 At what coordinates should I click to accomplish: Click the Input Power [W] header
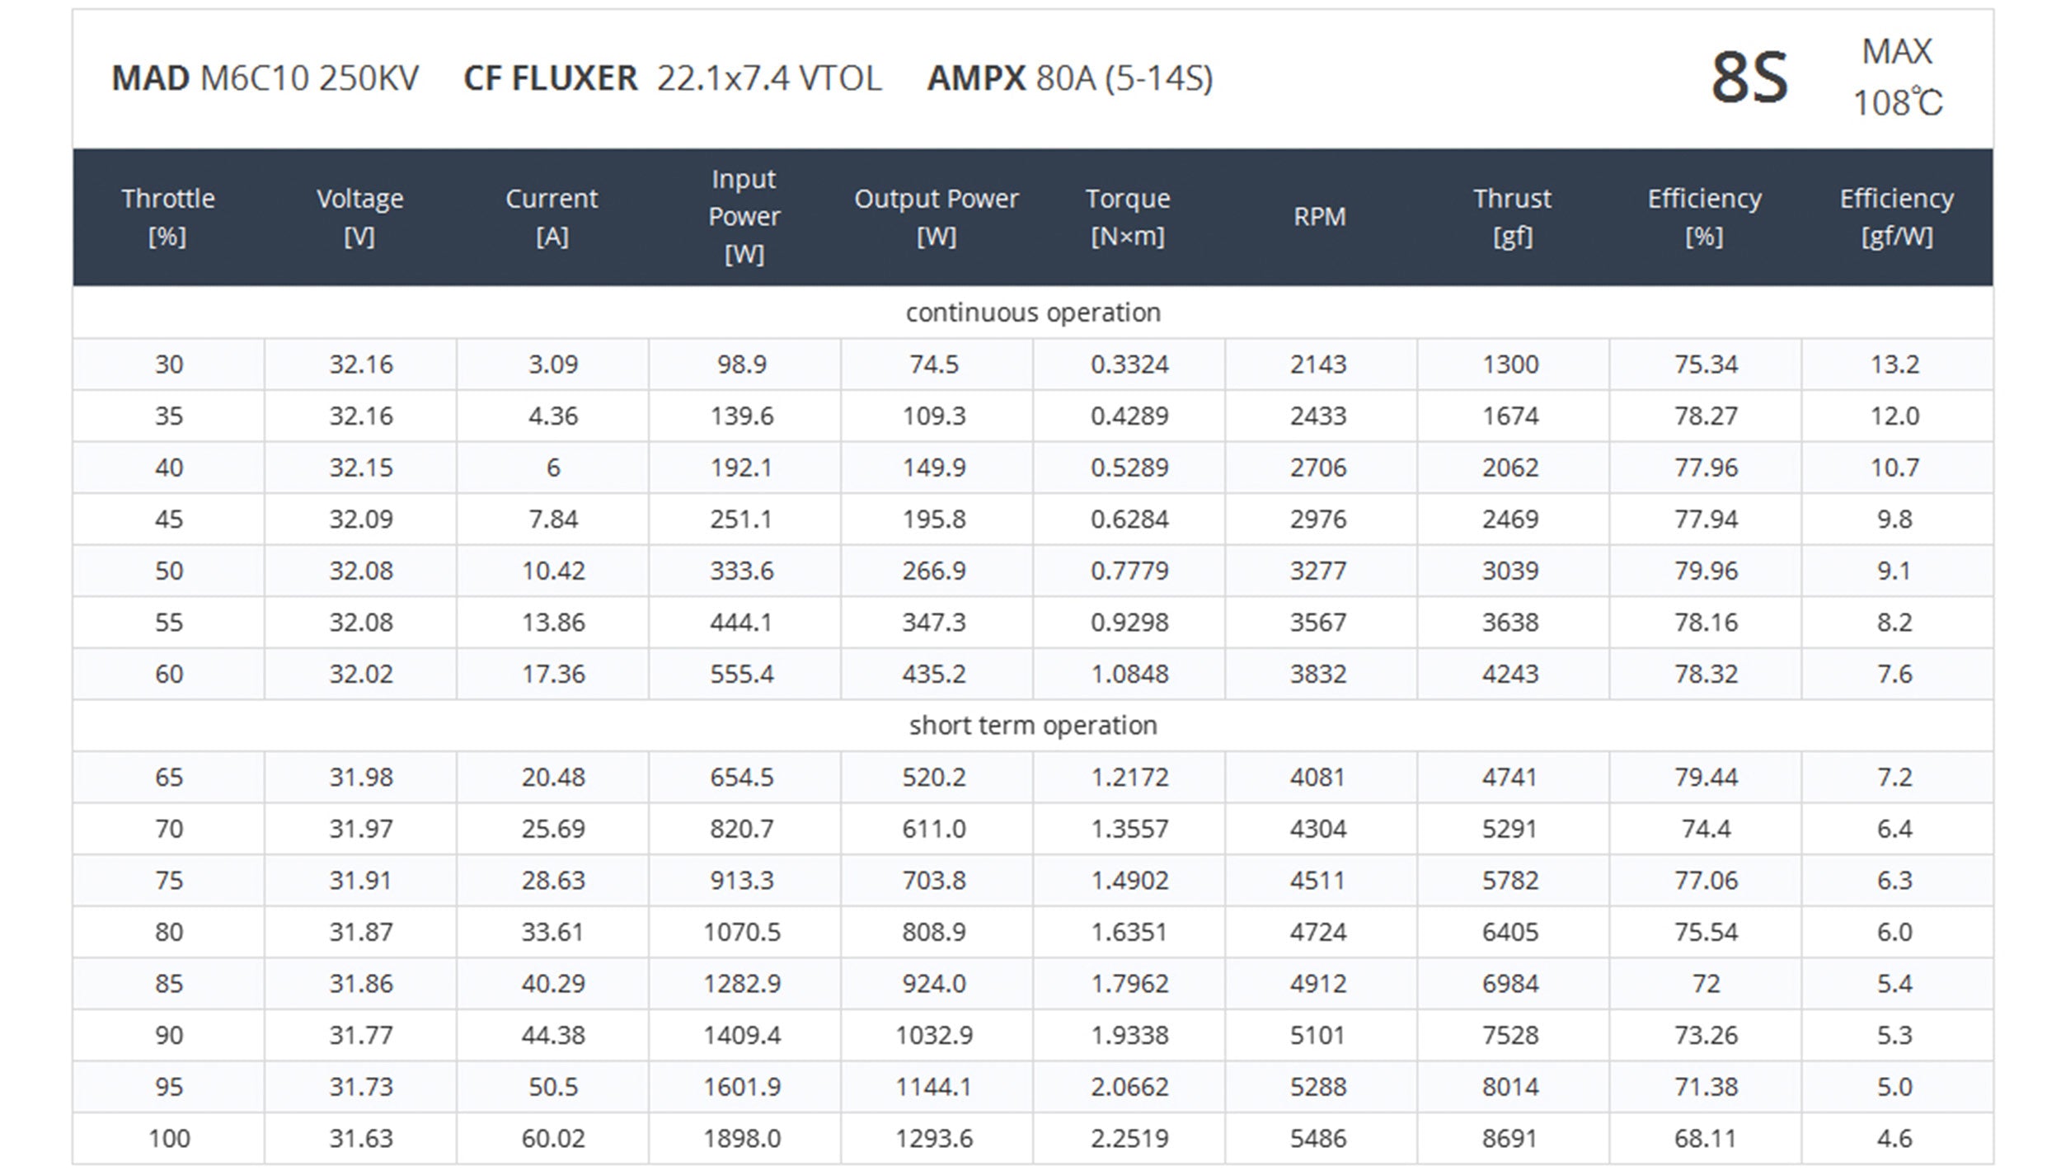click(x=744, y=217)
